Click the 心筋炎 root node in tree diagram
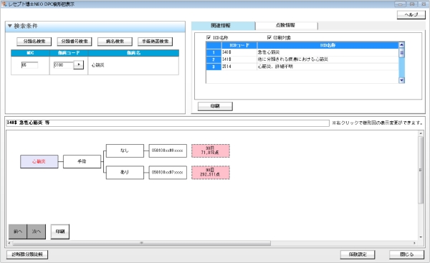 [x=39, y=161]
